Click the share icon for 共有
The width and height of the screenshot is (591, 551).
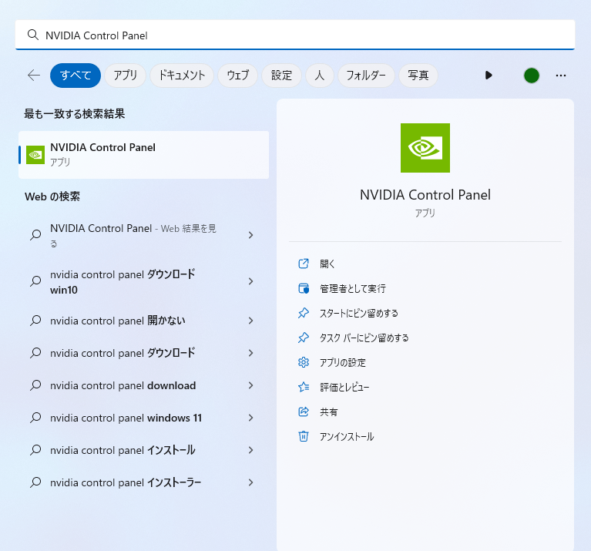coord(304,412)
